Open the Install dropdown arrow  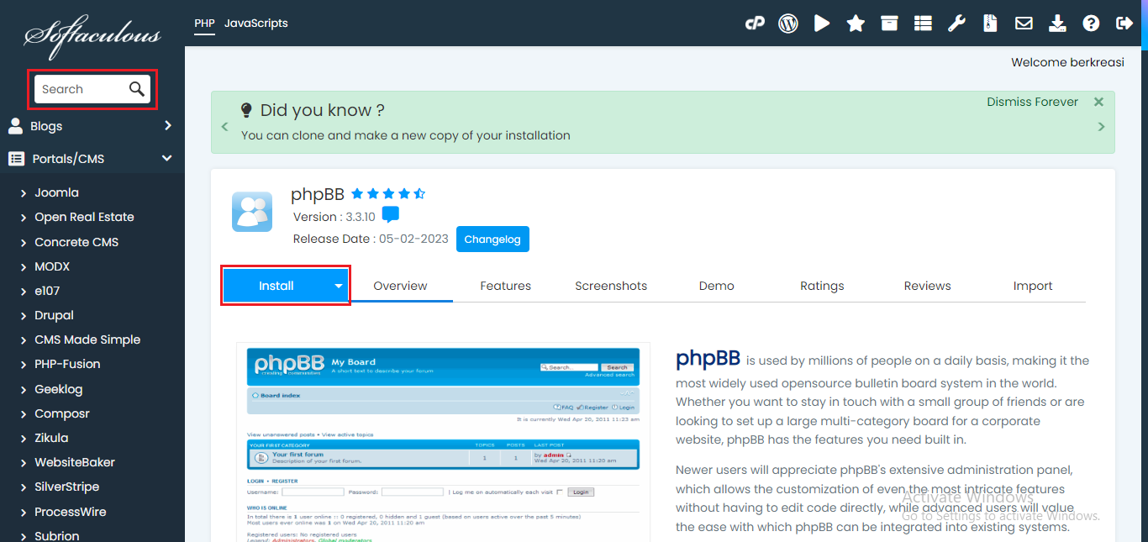tap(337, 285)
